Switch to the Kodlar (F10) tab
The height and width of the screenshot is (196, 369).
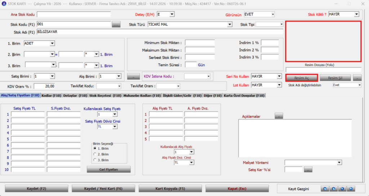[x=51, y=96]
